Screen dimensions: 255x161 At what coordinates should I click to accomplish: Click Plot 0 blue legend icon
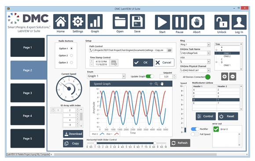(102, 134)
